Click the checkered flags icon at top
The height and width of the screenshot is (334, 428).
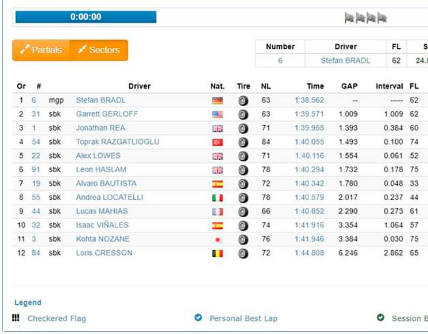(x=365, y=18)
